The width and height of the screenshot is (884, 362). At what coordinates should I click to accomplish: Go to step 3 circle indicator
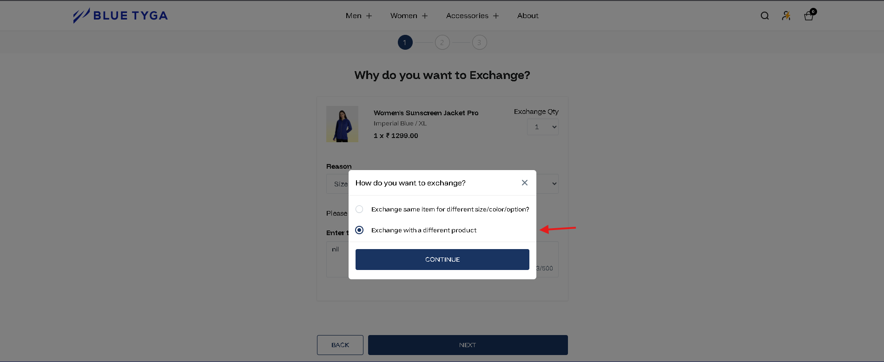pos(479,42)
